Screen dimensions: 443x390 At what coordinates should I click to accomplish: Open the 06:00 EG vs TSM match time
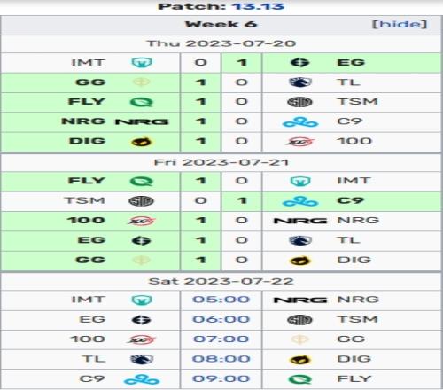tap(221, 319)
